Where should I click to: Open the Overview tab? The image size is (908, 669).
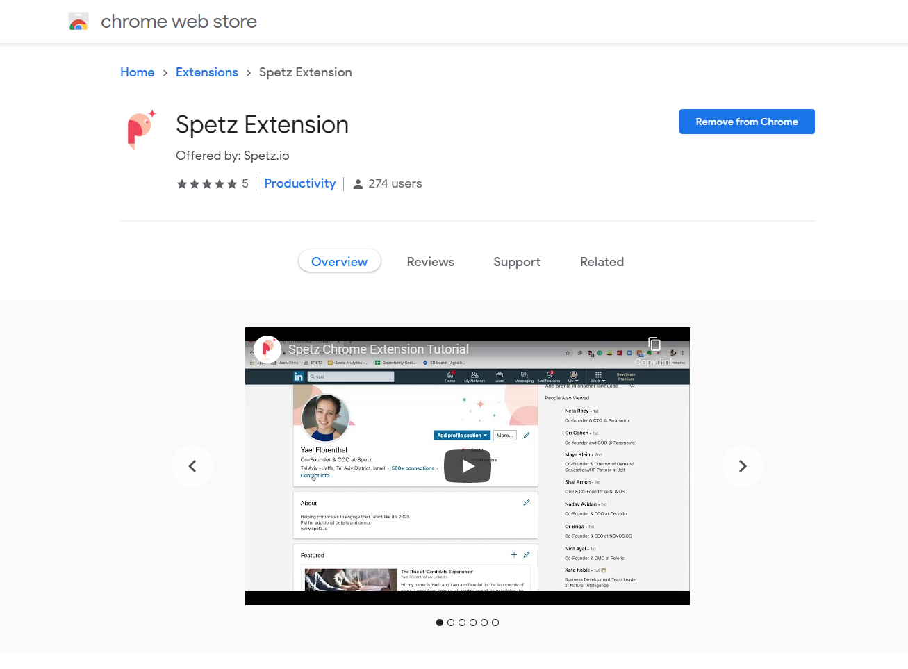[339, 261]
